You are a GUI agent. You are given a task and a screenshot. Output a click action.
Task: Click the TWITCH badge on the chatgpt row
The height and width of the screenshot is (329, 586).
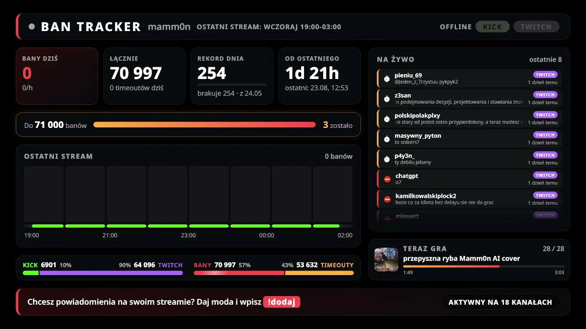pyautogui.click(x=545, y=175)
